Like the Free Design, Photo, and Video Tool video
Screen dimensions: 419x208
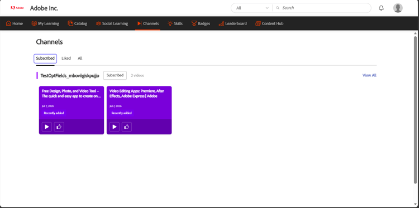point(59,127)
